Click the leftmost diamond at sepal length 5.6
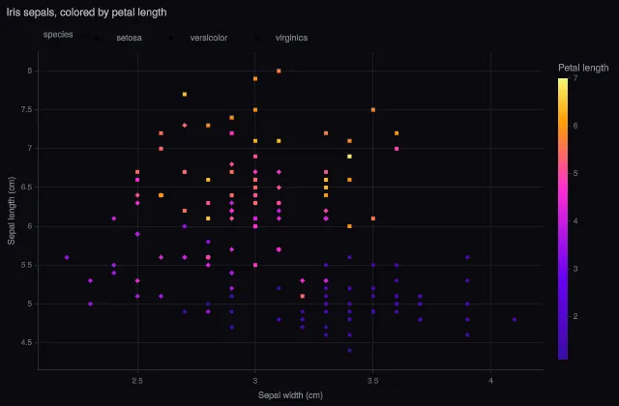Screen dimensions: 619x406 pyautogui.click(x=67, y=257)
